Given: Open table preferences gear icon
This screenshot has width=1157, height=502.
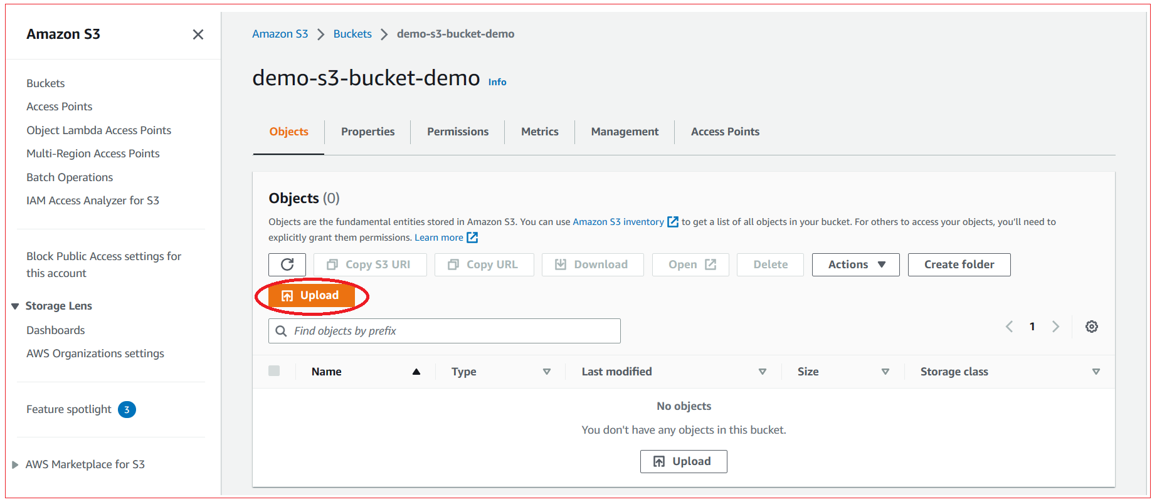Looking at the screenshot, I should pos(1092,327).
